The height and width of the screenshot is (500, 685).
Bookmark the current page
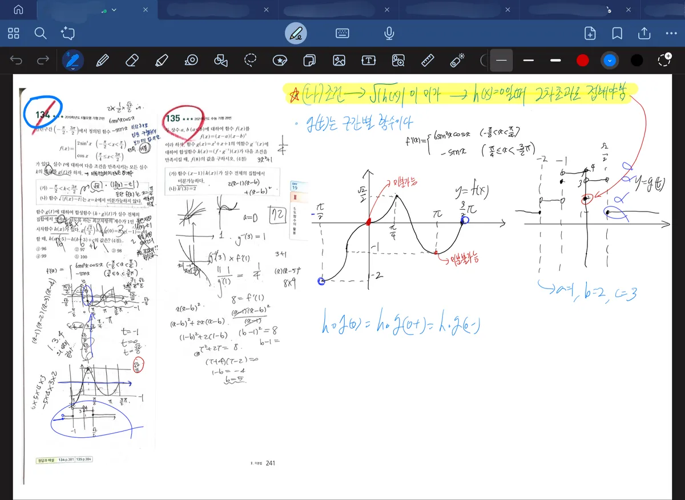617,33
